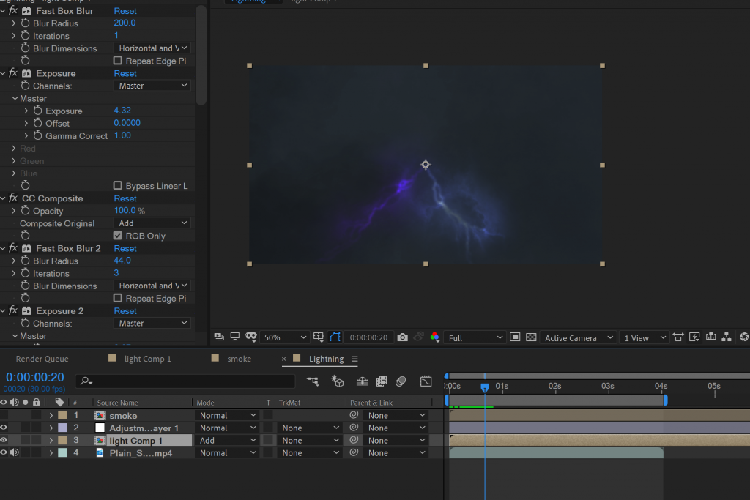Click the Draft 3D icon in timeline
The image size is (750, 500).
338,381
